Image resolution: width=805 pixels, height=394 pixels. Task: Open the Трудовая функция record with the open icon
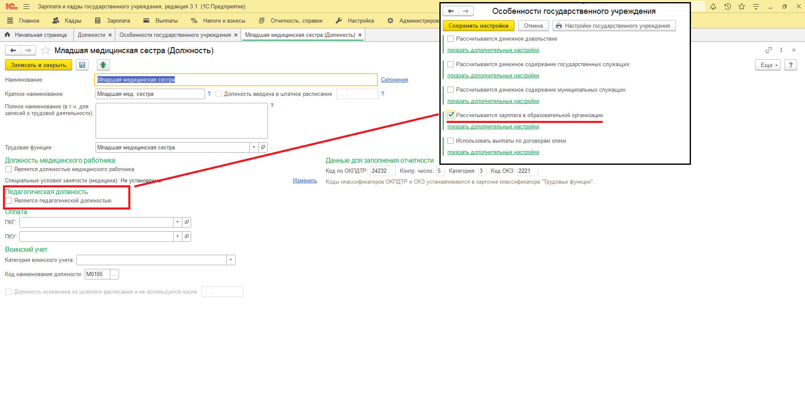tap(263, 147)
